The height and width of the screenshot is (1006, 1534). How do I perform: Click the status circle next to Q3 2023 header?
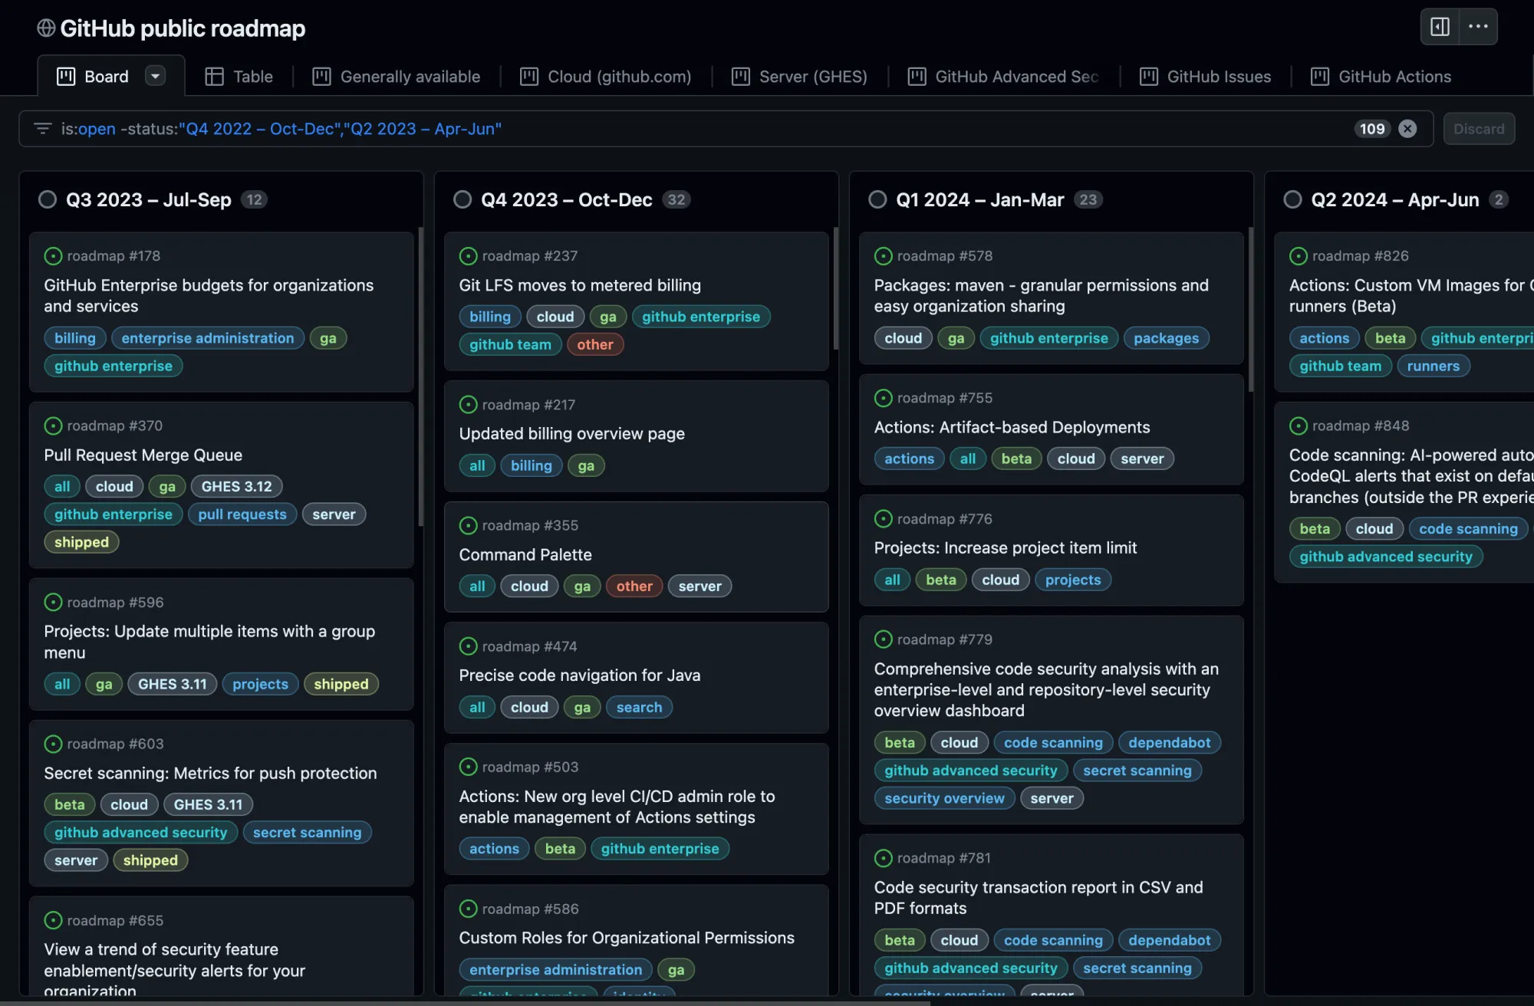[49, 199]
